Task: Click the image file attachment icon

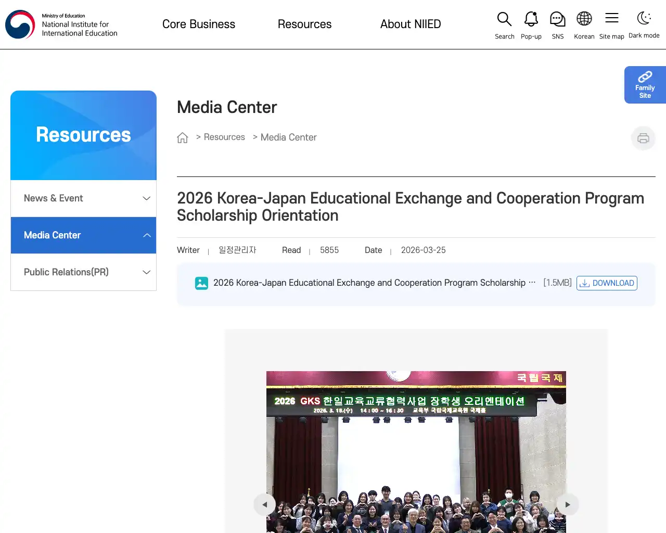Action: coord(201,283)
